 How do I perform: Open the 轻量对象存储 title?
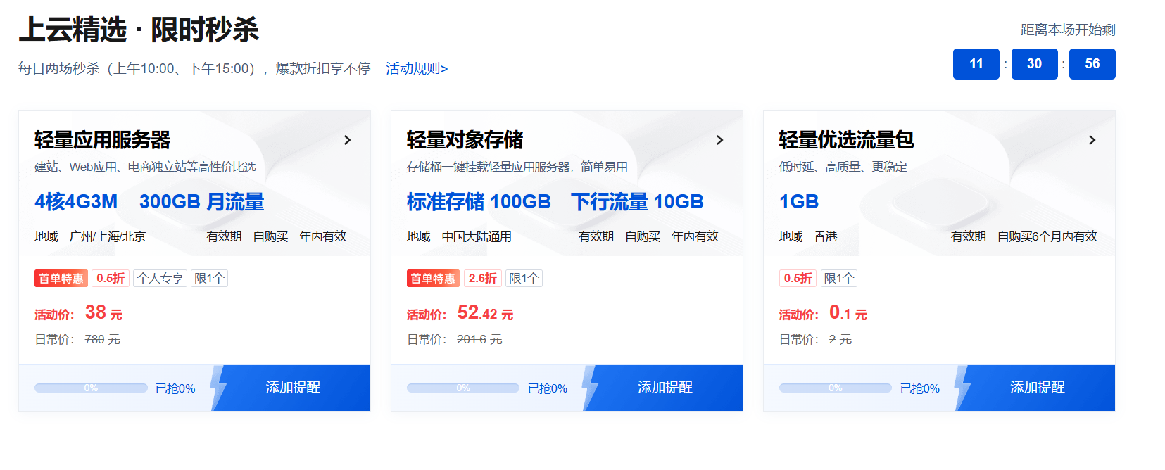coord(465,140)
